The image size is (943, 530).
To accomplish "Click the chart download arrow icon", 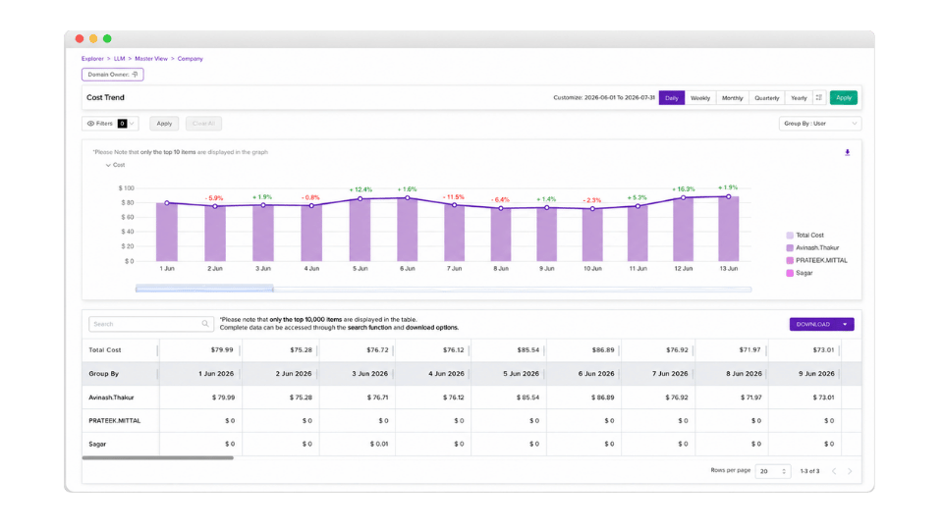I will click(x=847, y=153).
